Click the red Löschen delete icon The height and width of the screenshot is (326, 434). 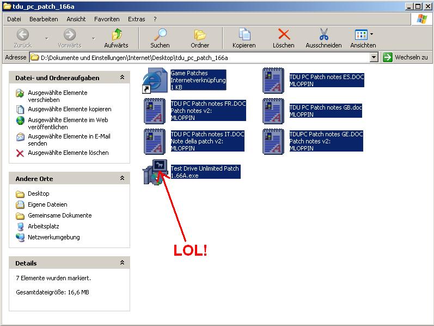pos(284,35)
